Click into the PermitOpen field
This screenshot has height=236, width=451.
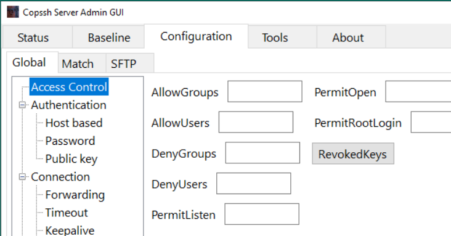coord(418,92)
